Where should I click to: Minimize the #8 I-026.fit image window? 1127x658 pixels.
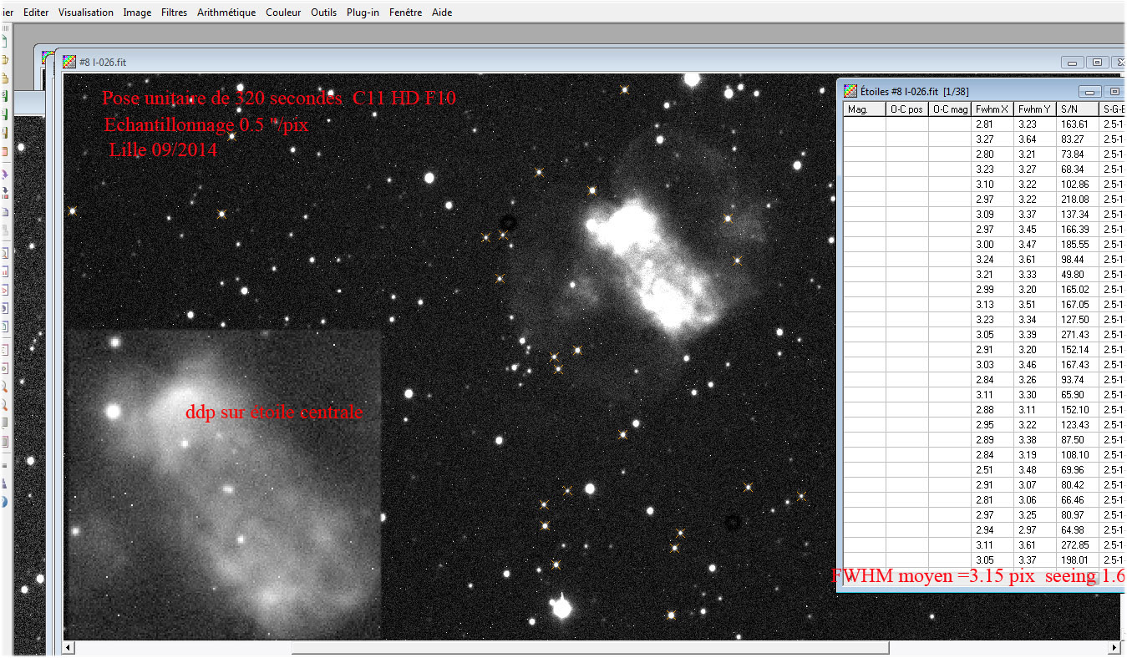coord(1073,62)
